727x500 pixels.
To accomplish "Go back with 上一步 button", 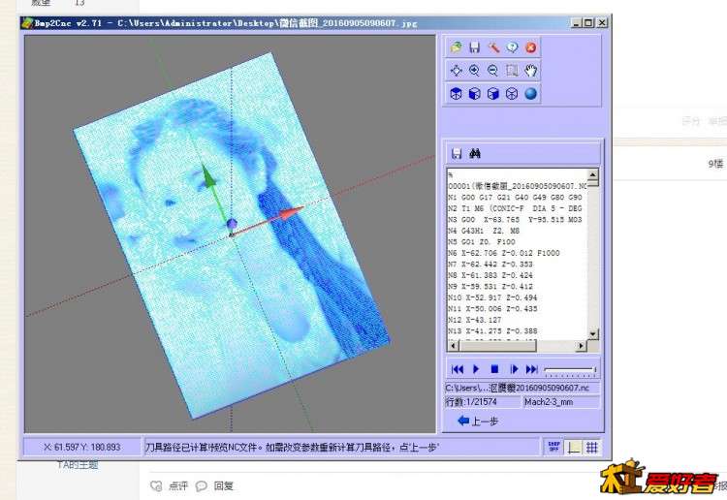I will click(477, 421).
